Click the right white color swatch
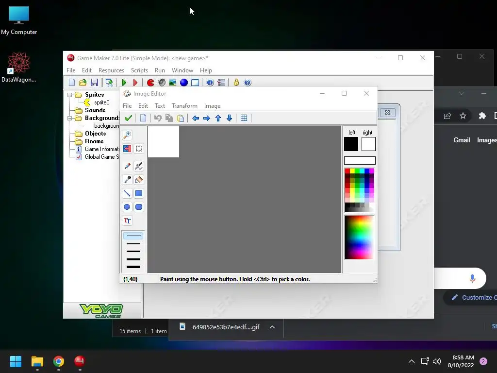The width and height of the screenshot is (497, 373). (x=369, y=144)
